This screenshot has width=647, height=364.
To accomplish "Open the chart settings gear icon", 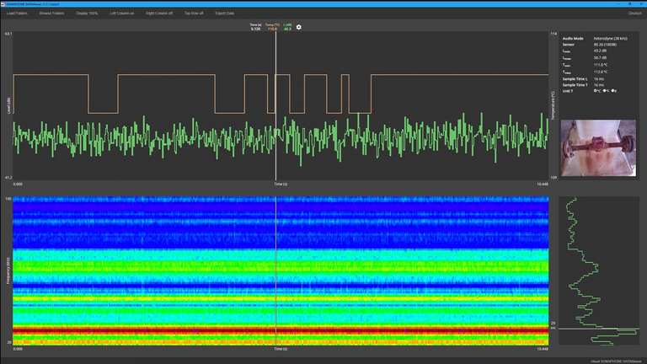I will (298, 27).
